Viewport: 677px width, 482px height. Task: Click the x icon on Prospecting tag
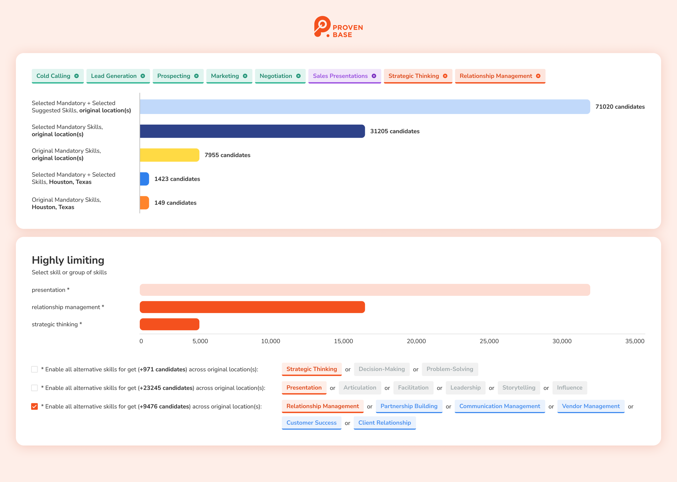pyautogui.click(x=196, y=76)
